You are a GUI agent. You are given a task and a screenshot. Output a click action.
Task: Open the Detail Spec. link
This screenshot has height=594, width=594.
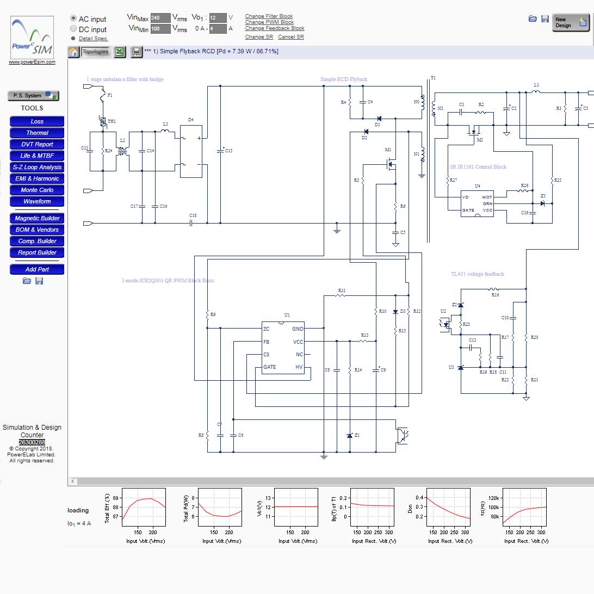click(93, 39)
